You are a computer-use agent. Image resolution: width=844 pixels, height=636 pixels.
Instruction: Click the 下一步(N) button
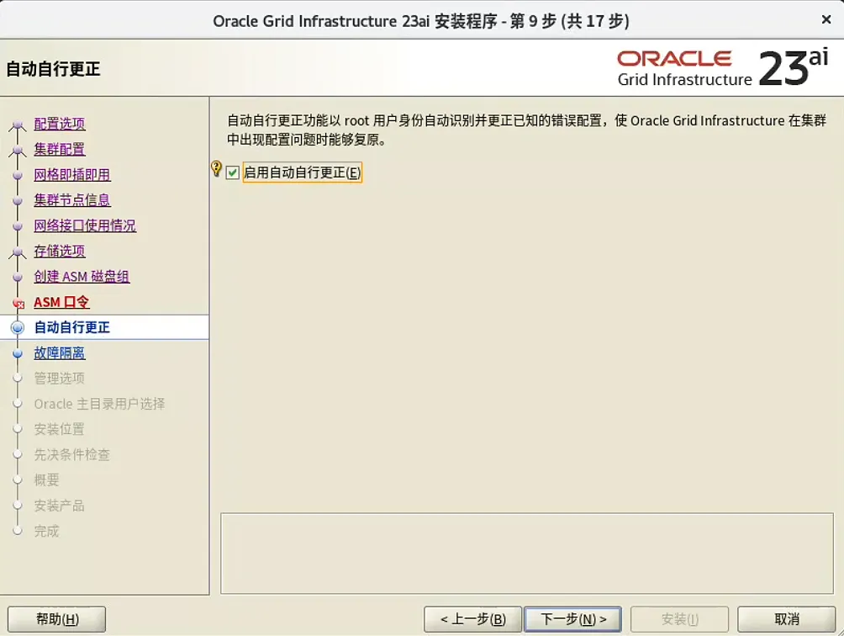[x=572, y=618]
